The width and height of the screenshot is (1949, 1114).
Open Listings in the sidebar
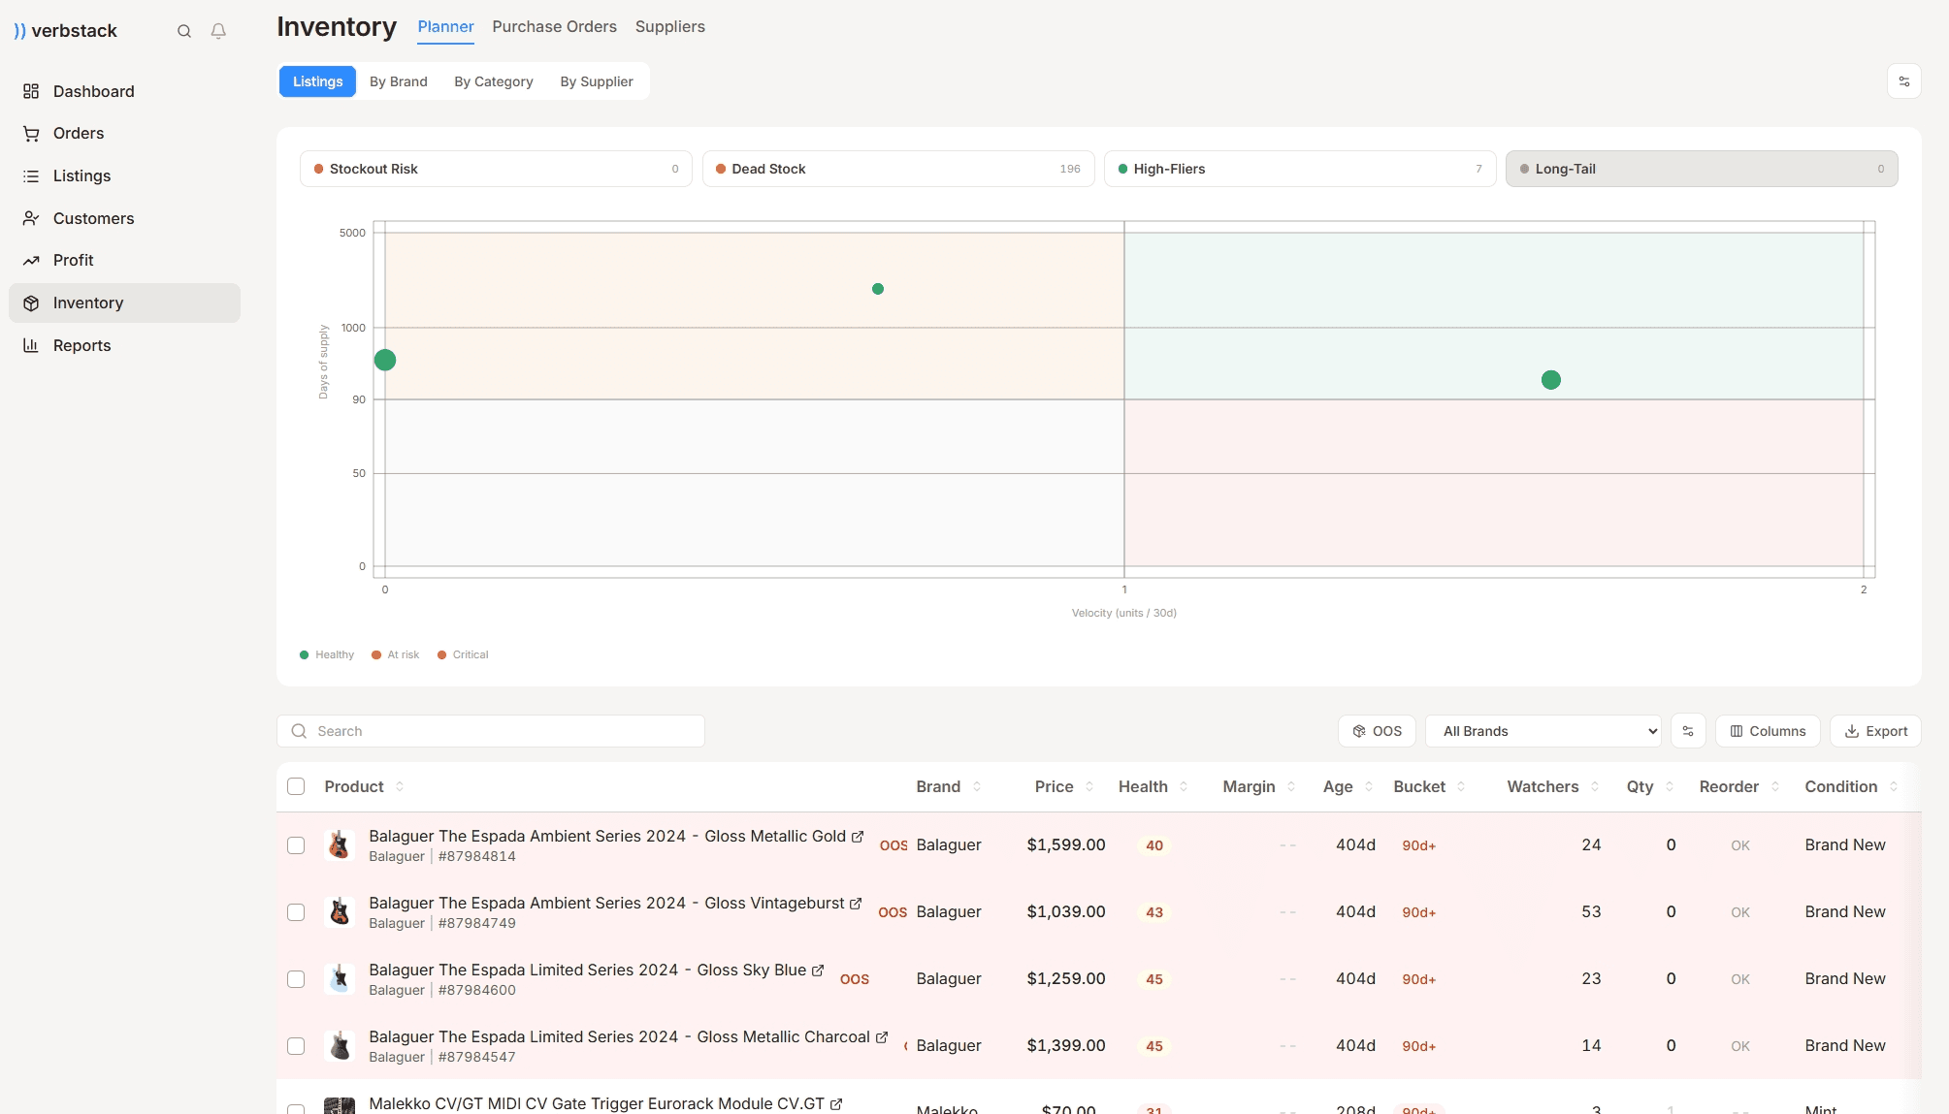click(124, 175)
